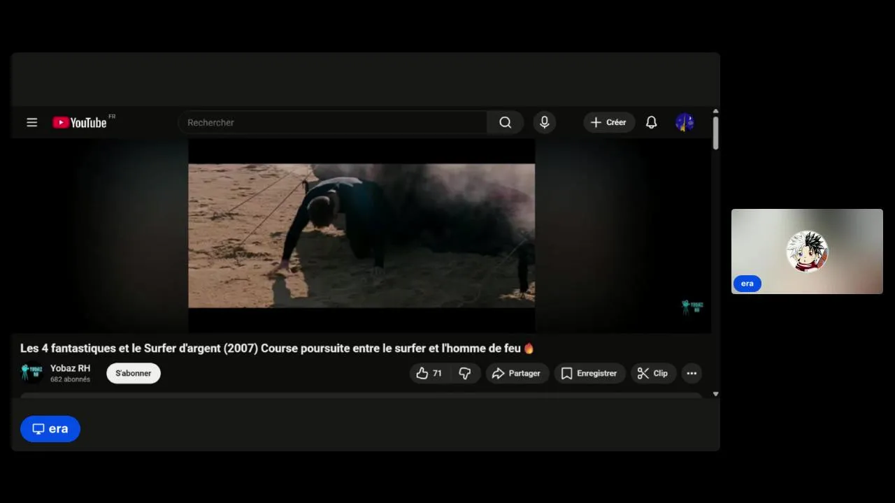Open the YouTube hamburger guide menu

click(31, 122)
